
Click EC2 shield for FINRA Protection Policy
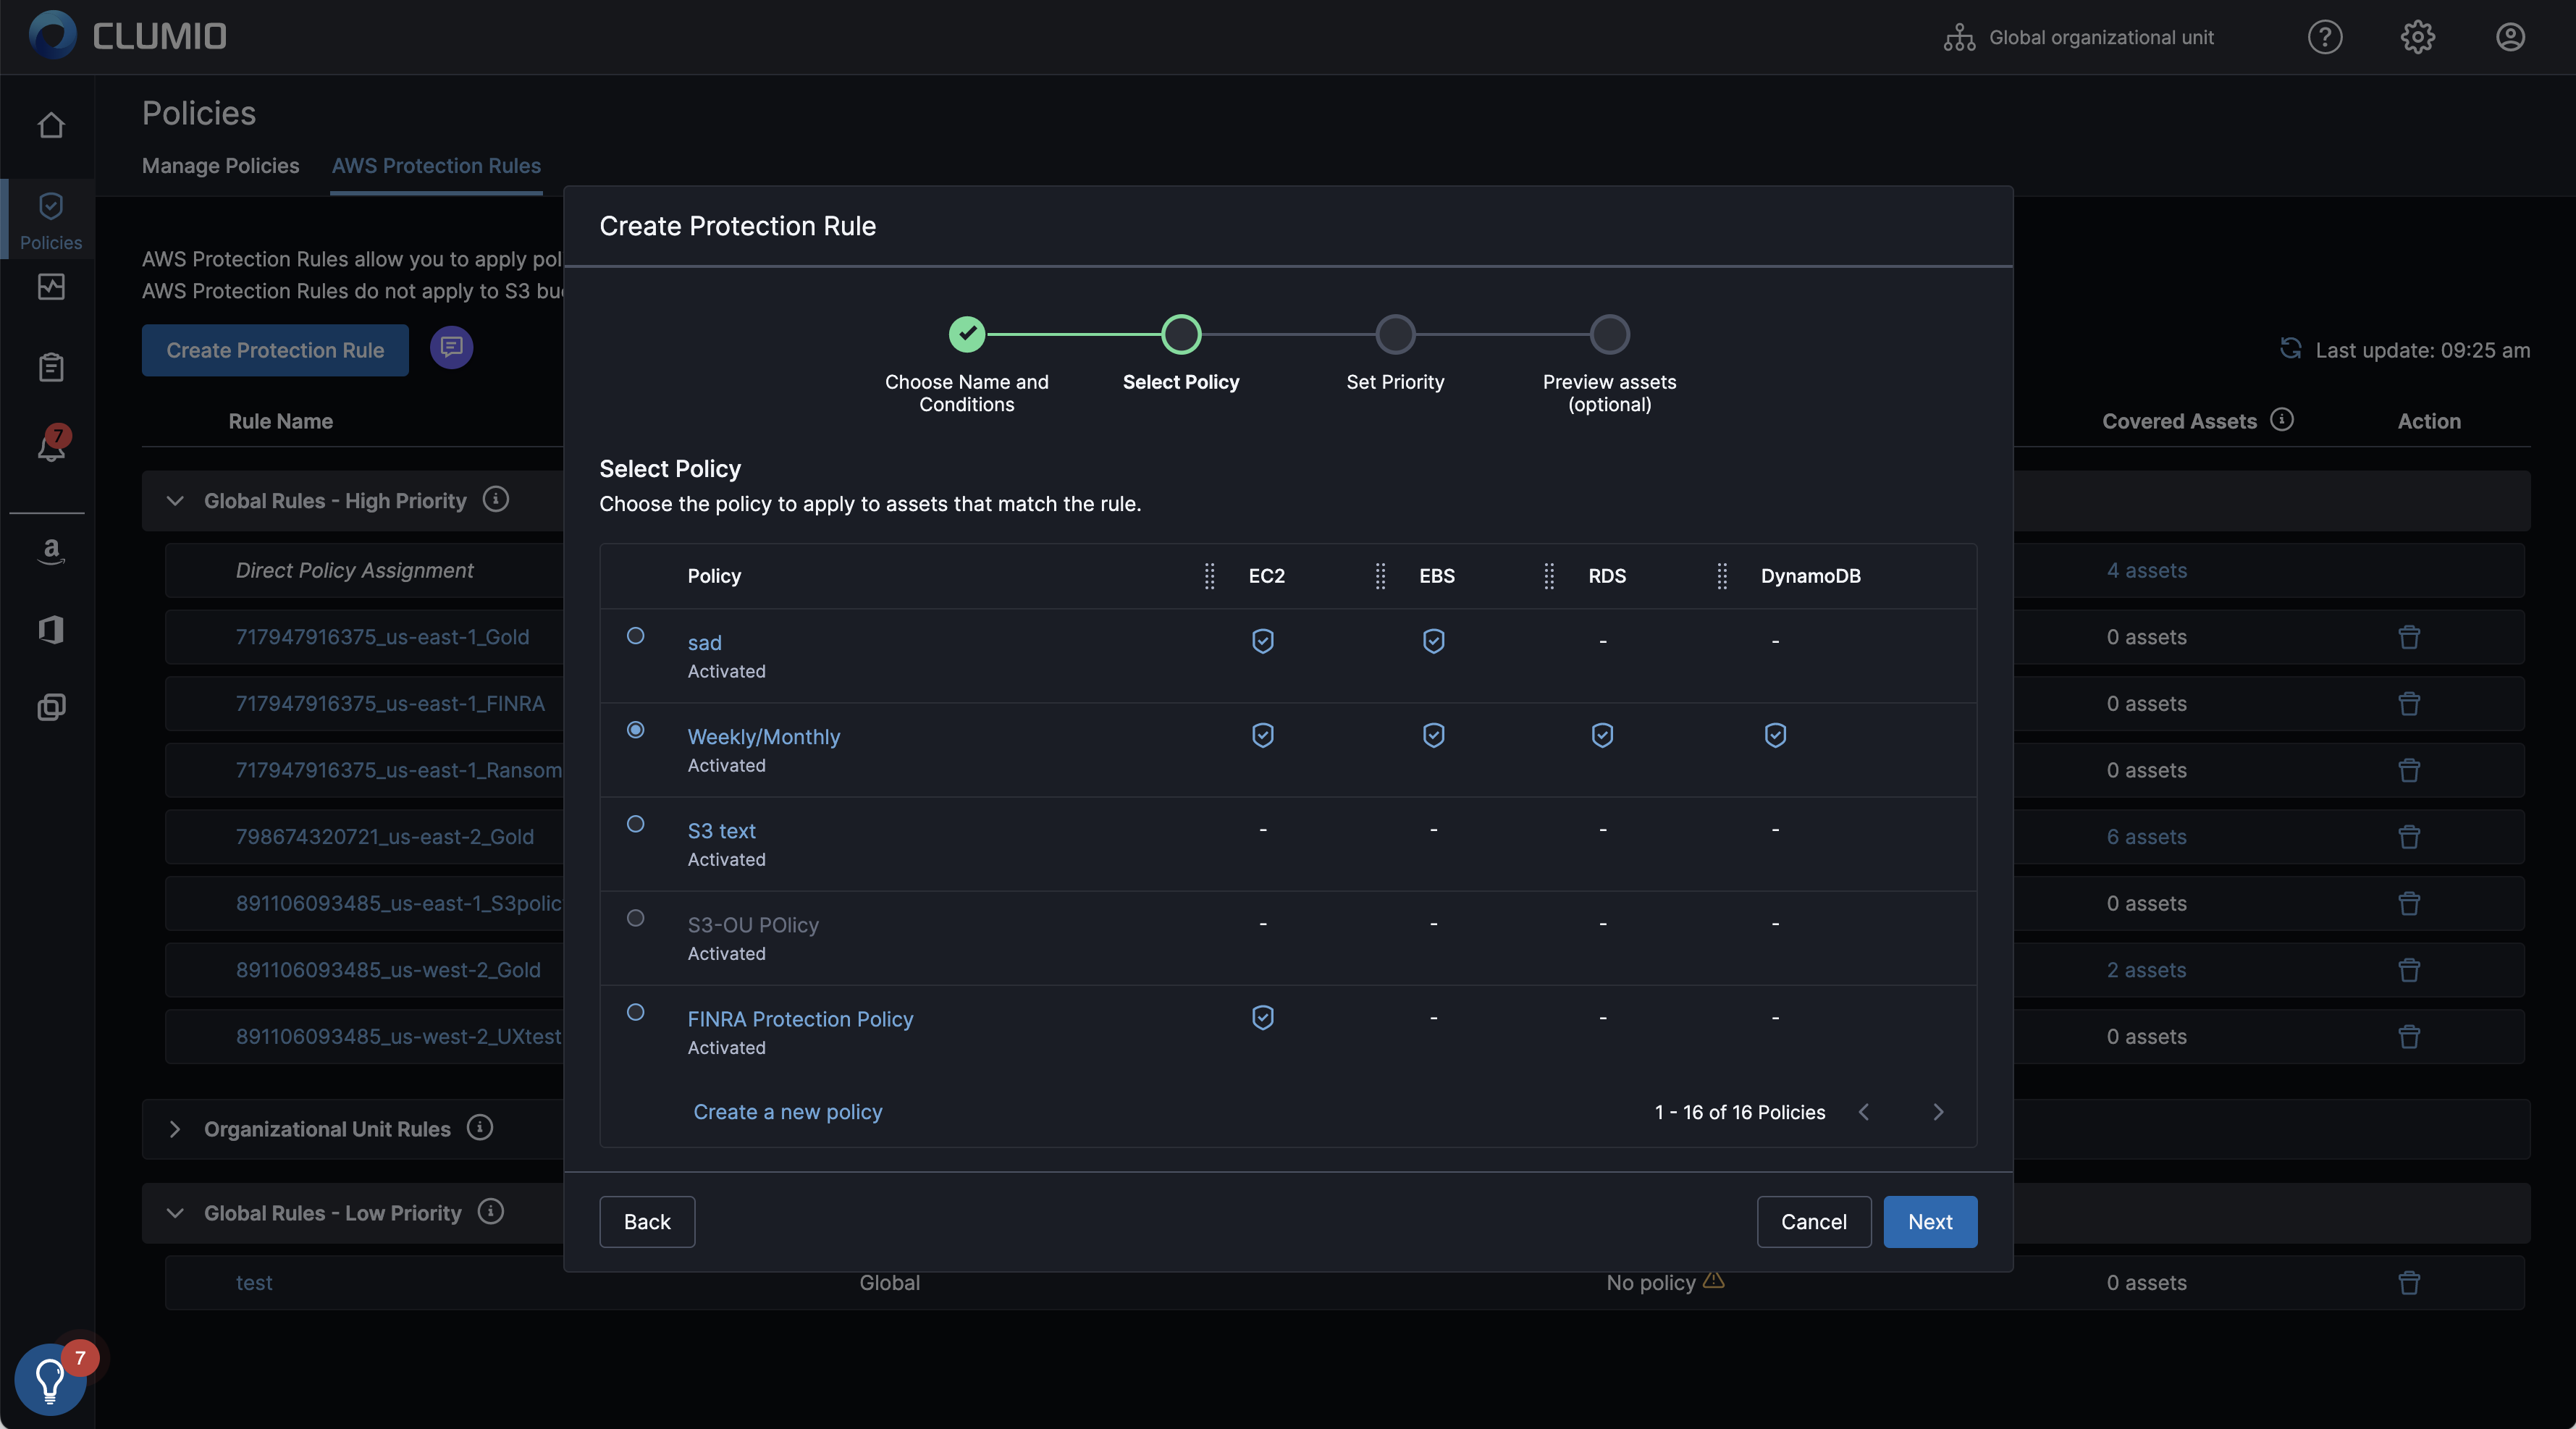coord(1263,1018)
